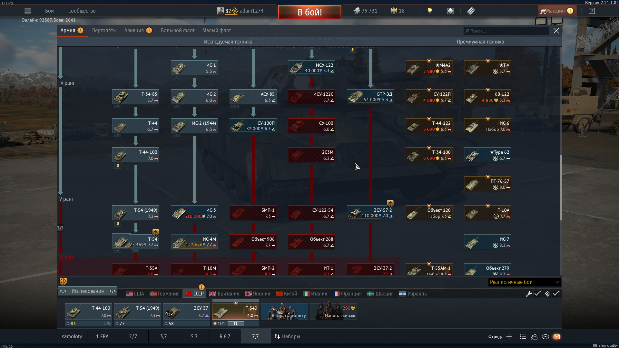619x348 pixels.
Task: Switch to Большой флот tab
Action: point(178,30)
